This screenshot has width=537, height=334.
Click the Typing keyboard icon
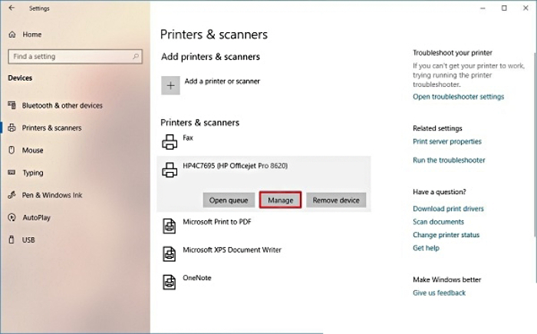tap(12, 172)
